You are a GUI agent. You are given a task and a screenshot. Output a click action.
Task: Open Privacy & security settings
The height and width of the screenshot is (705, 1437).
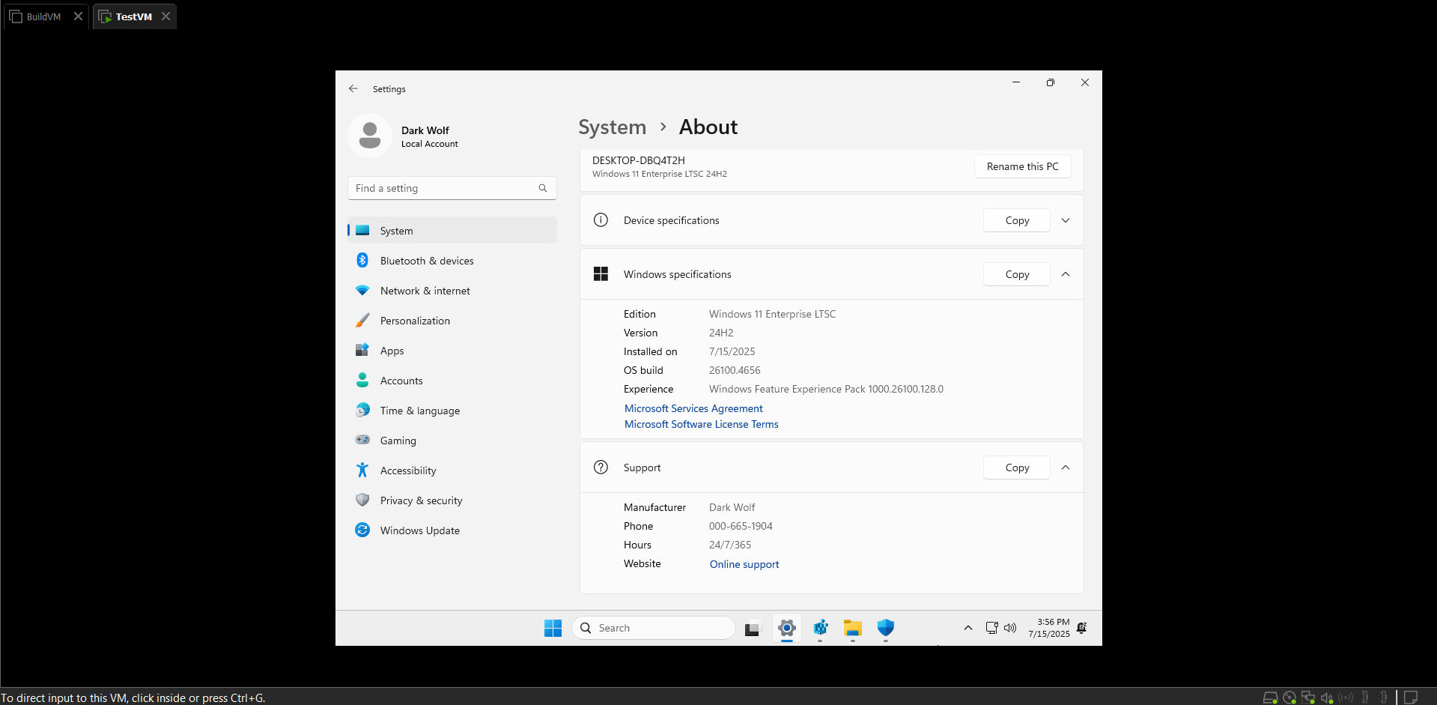[x=452, y=500]
